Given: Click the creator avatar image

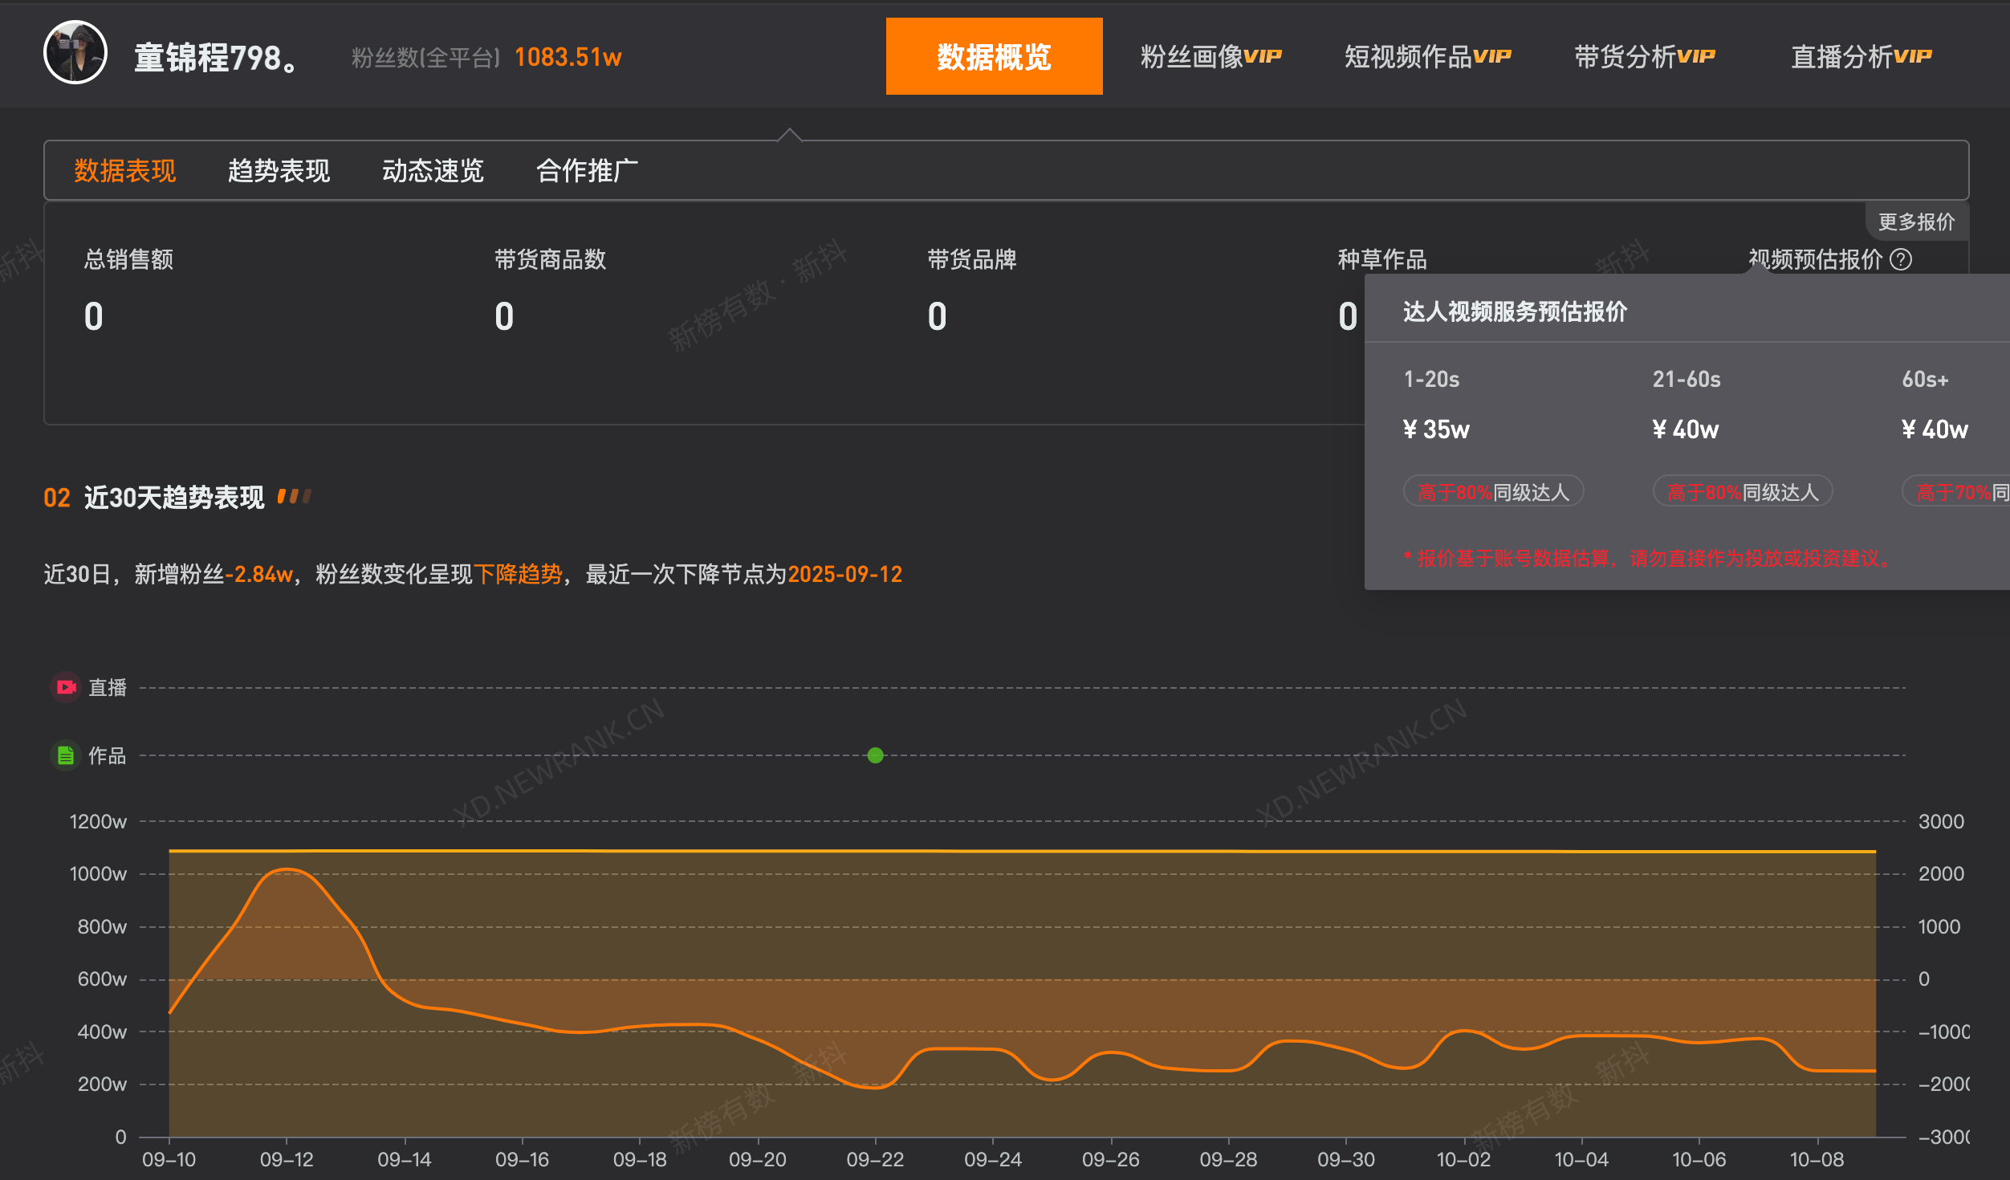Looking at the screenshot, I should pos(75,55).
